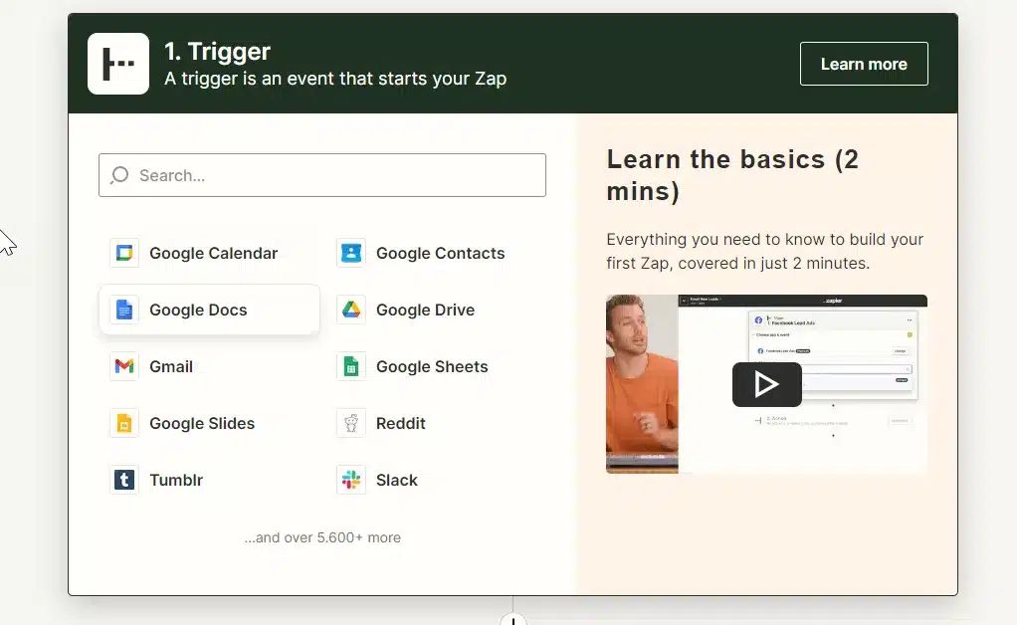The image size is (1017, 625).
Task: Select the Google Sheets icon
Action: point(351,366)
